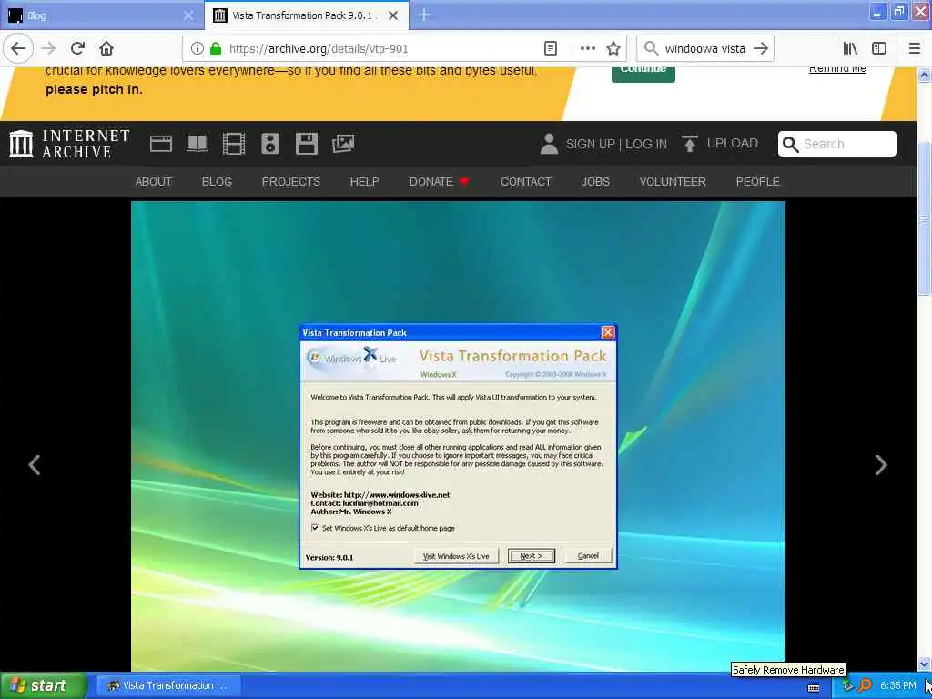Screen dimensions: 932x699
Task: Click LOG IN link
Action: click(x=646, y=144)
